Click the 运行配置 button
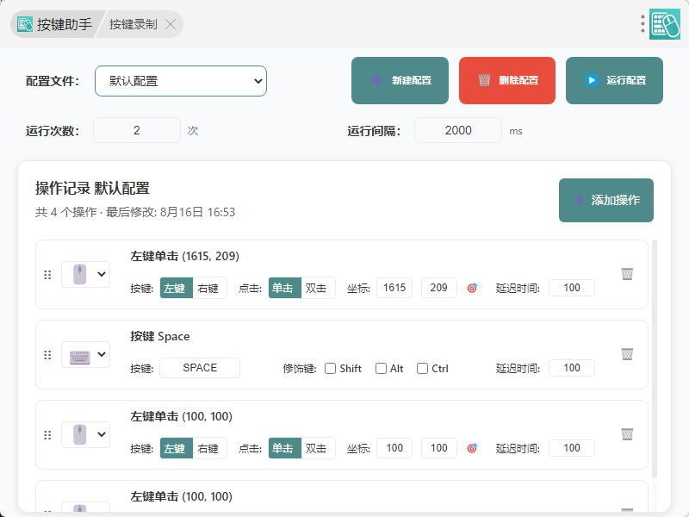The image size is (689, 517). pyautogui.click(x=614, y=80)
